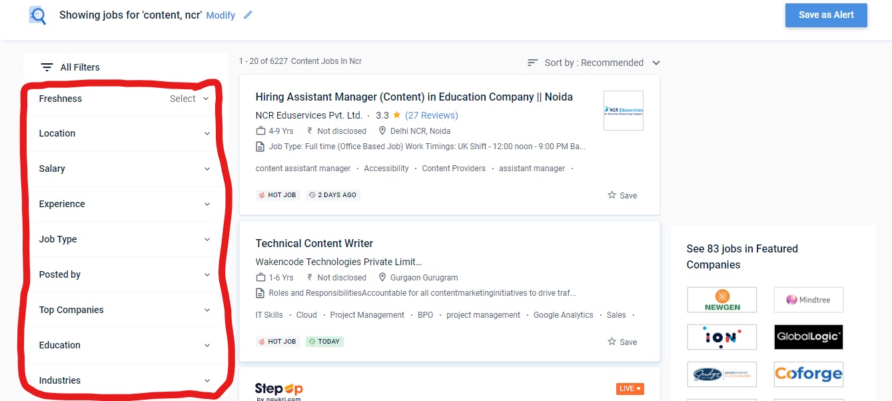Open the Technical Content Writer job posting

[x=314, y=243]
